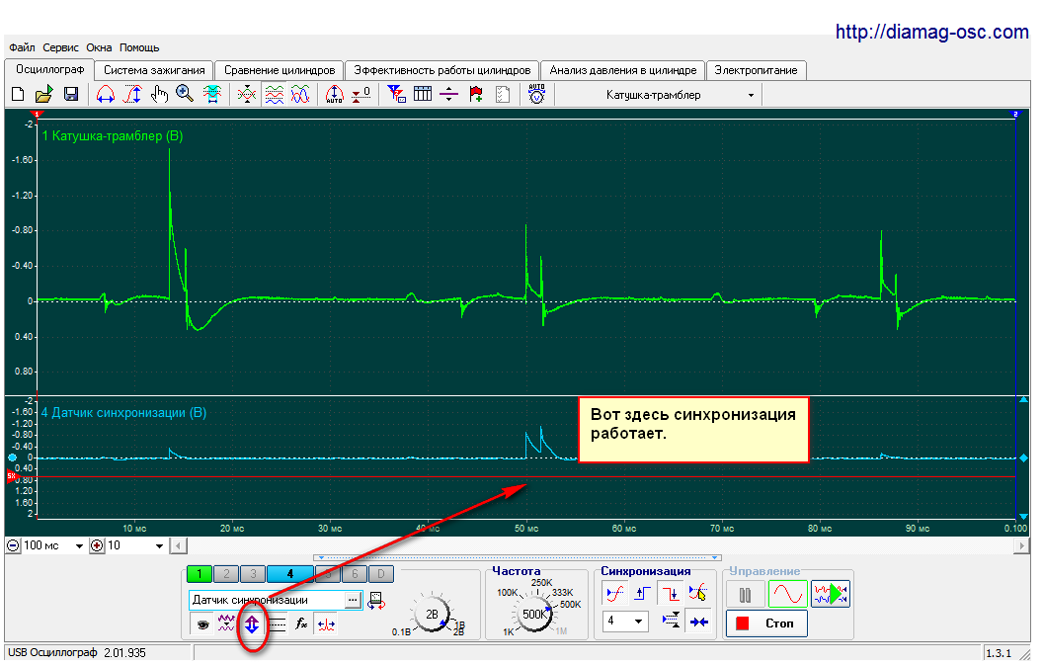Save oscillogram with the floppy disk icon
This screenshot has width=1043, height=665.
coord(71,95)
